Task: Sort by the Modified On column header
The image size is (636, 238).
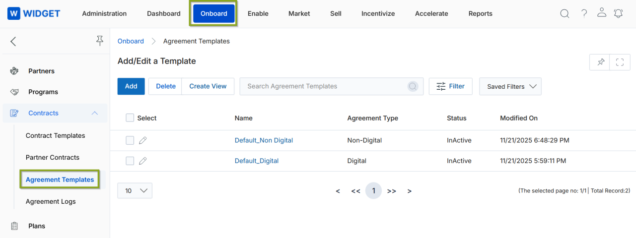Action: point(519,118)
